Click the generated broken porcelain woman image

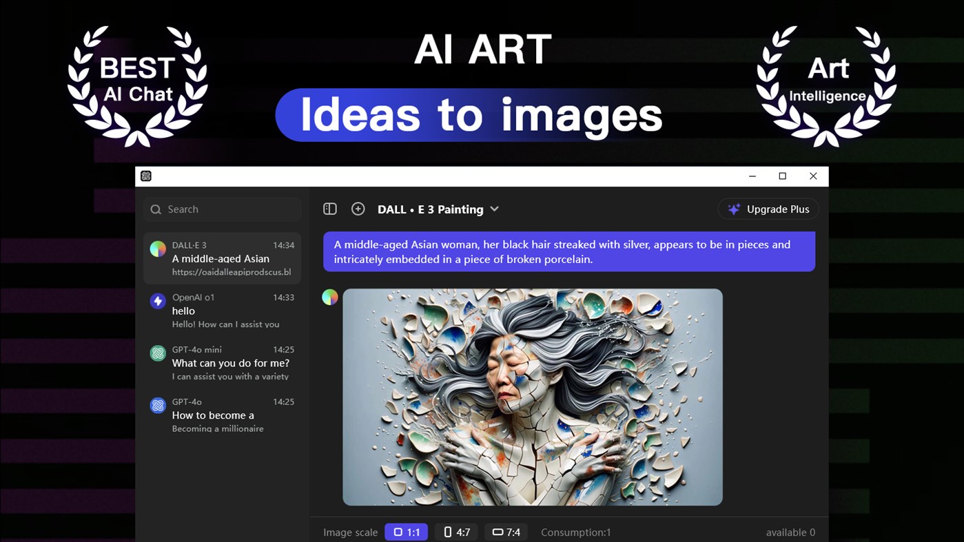pos(533,396)
